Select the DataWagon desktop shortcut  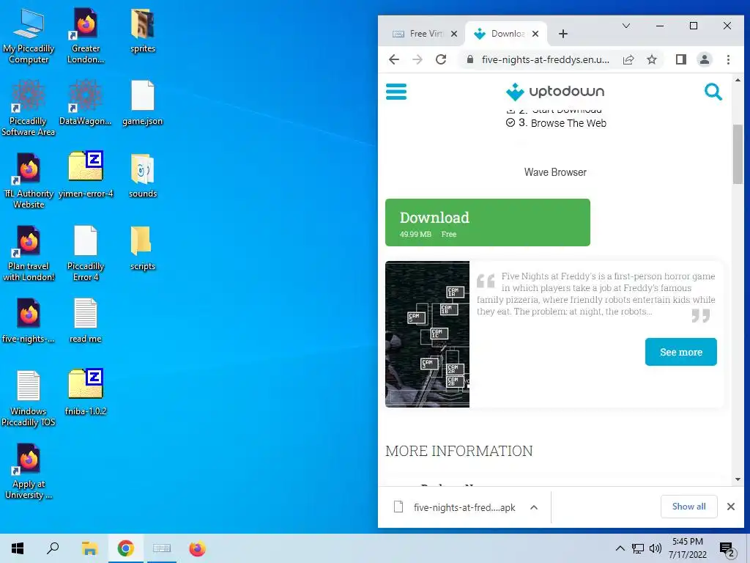(x=86, y=103)
